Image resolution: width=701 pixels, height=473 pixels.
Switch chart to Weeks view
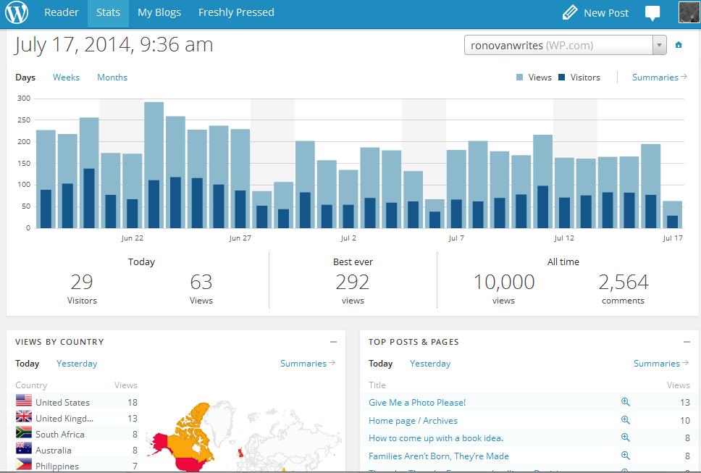(x=66, y=78)
